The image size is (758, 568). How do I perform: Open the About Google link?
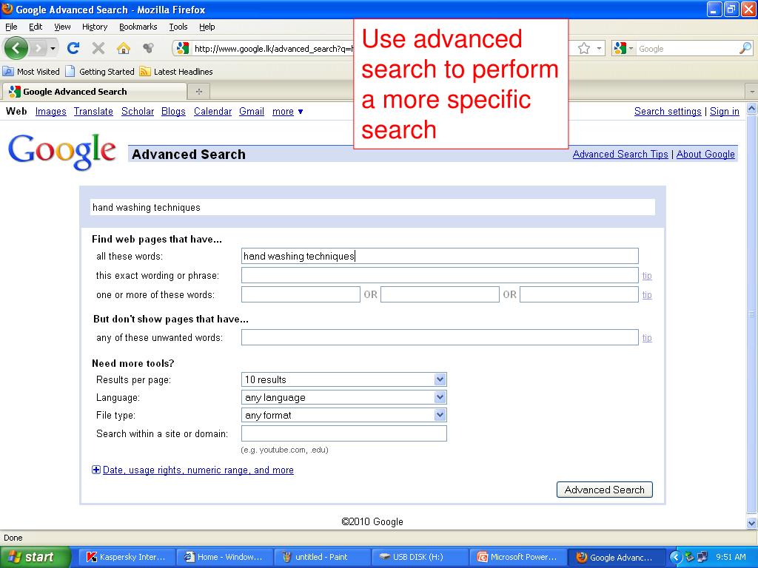coord(705,154)
